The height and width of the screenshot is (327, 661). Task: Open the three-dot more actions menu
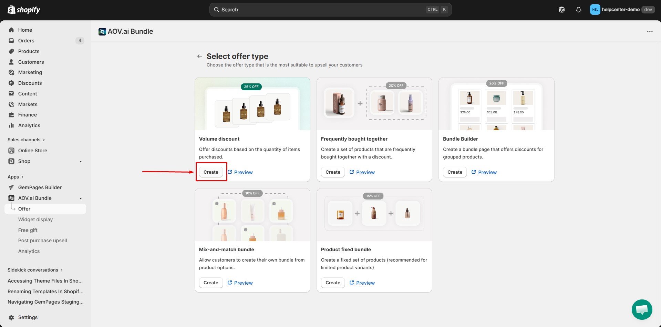pyautogui.click(x=650, y=32)
